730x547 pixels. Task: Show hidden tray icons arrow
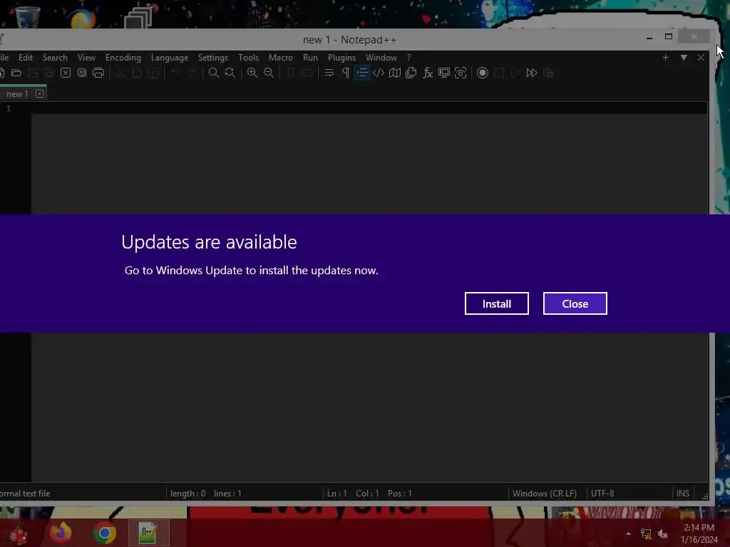[628, 533]
